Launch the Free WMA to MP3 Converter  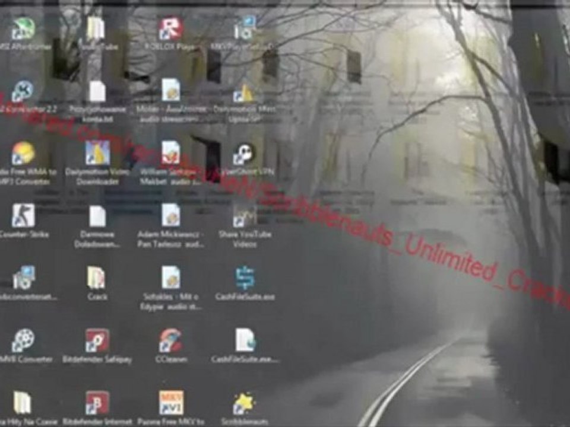[x=23, y=153]
